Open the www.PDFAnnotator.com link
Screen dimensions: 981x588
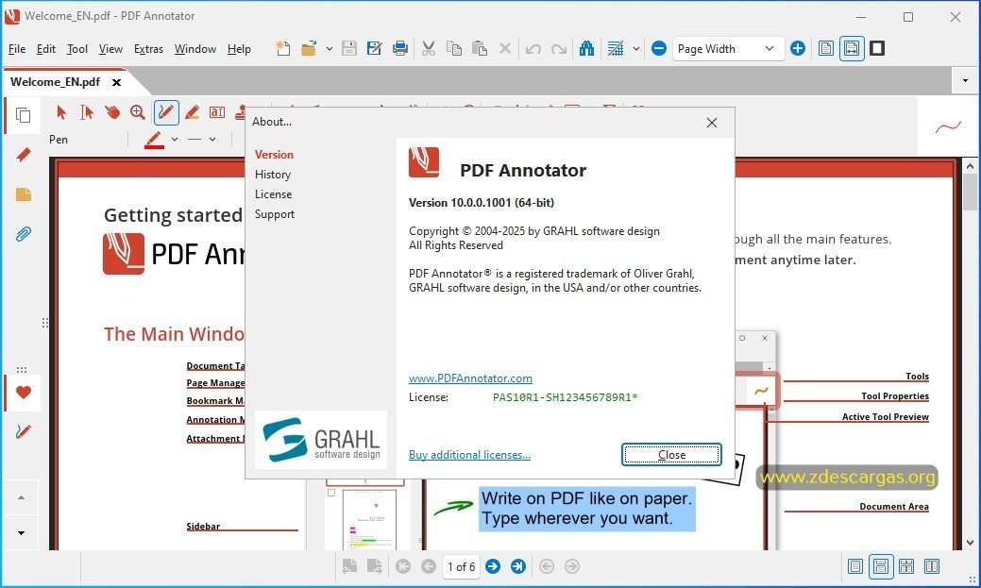[470, 378]
